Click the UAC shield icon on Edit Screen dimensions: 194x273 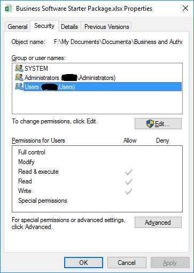(150, 123)
